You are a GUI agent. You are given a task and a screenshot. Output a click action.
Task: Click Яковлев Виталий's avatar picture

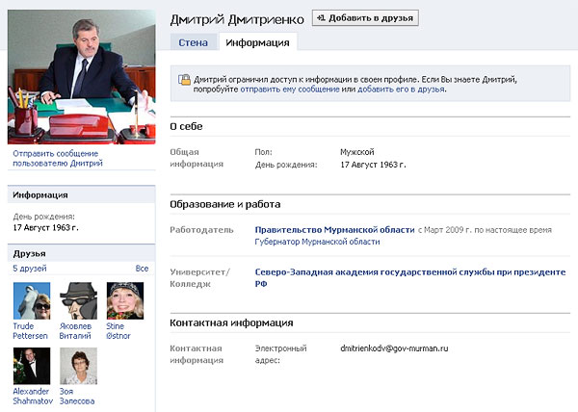point(78,300)
